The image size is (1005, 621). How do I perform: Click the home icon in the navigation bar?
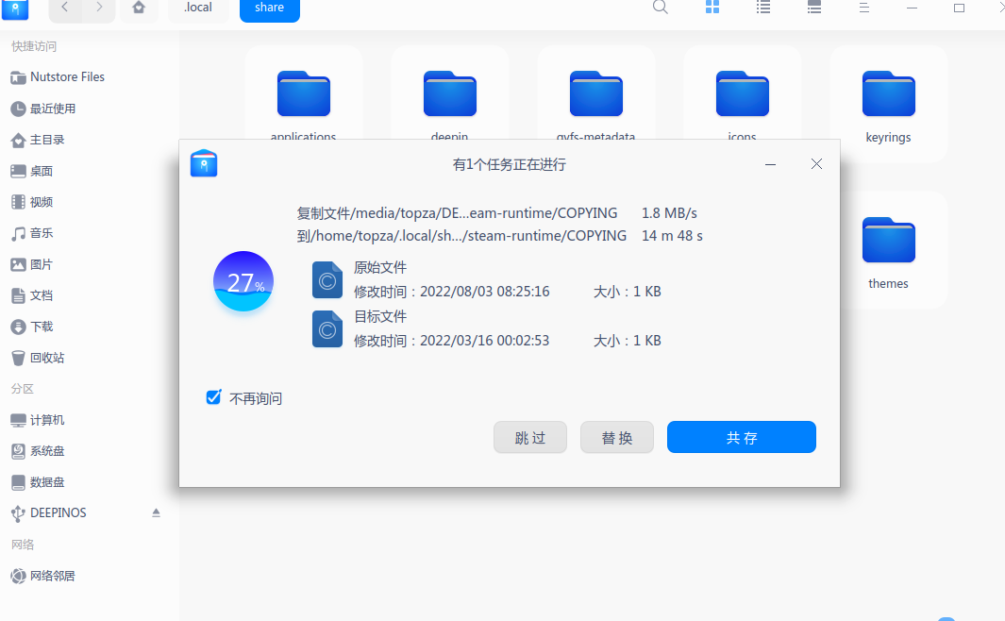coord(139,8)
